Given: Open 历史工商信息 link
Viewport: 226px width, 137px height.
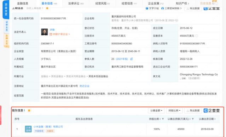Looking at the screenshot, I should 35,8.
